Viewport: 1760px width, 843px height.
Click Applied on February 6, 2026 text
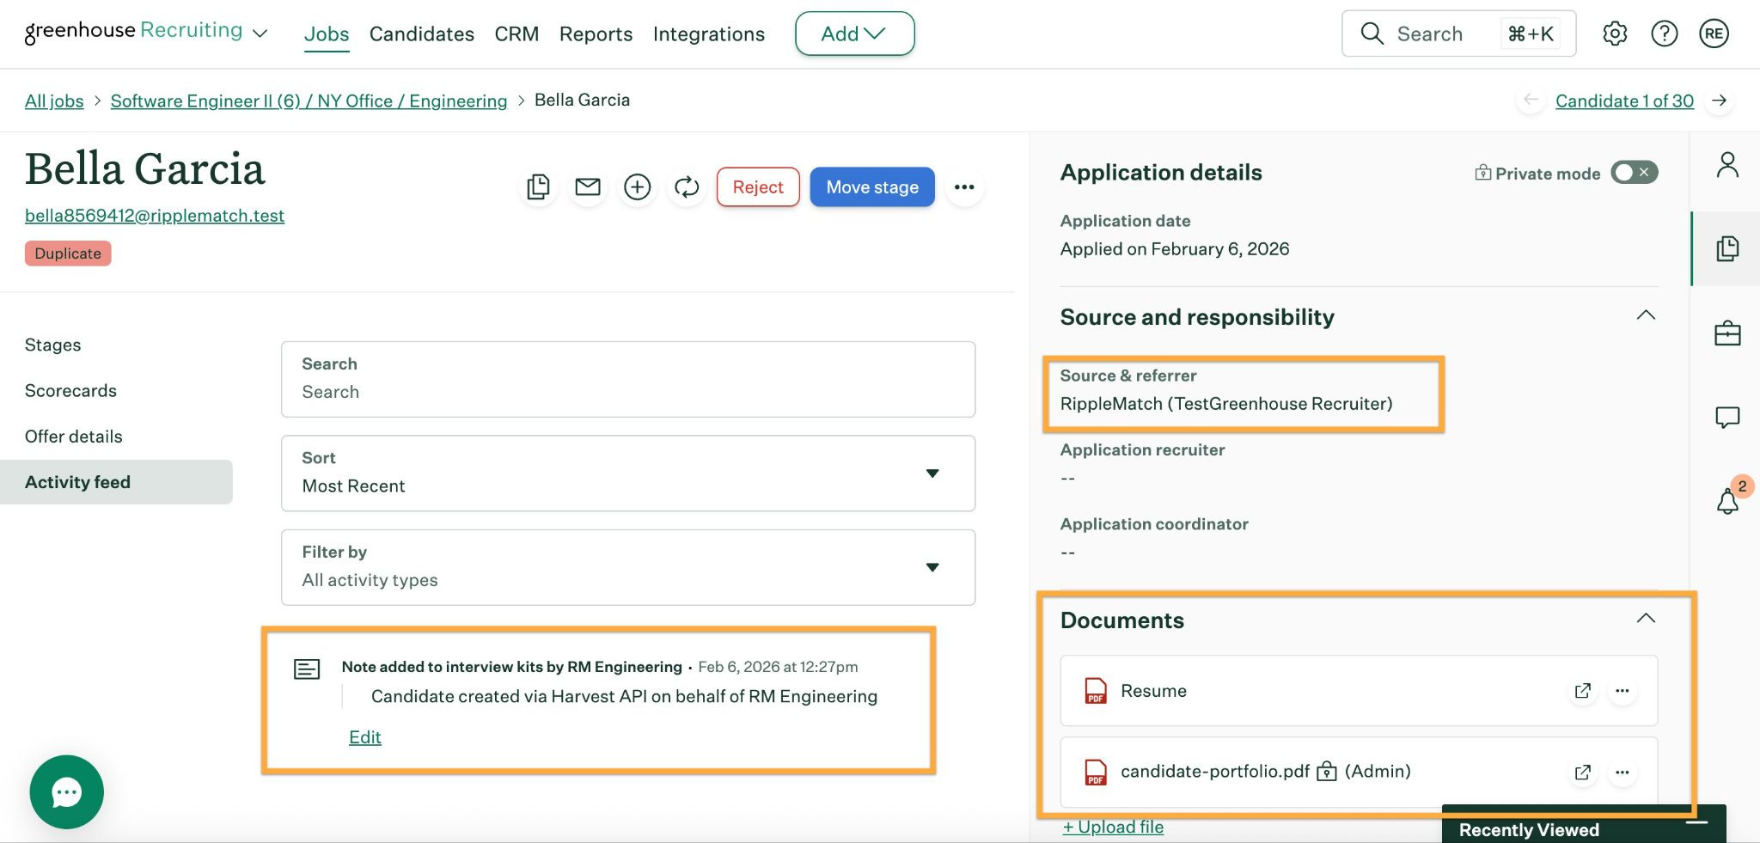click(1175, 249)
